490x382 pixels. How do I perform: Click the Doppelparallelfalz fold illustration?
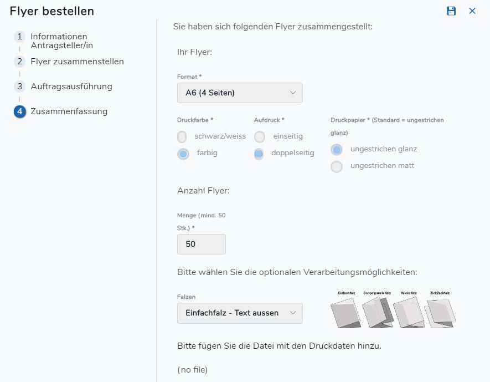click(378, 312)
